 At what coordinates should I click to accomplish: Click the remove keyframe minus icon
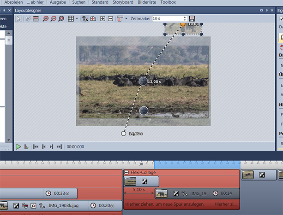[110, 19]
